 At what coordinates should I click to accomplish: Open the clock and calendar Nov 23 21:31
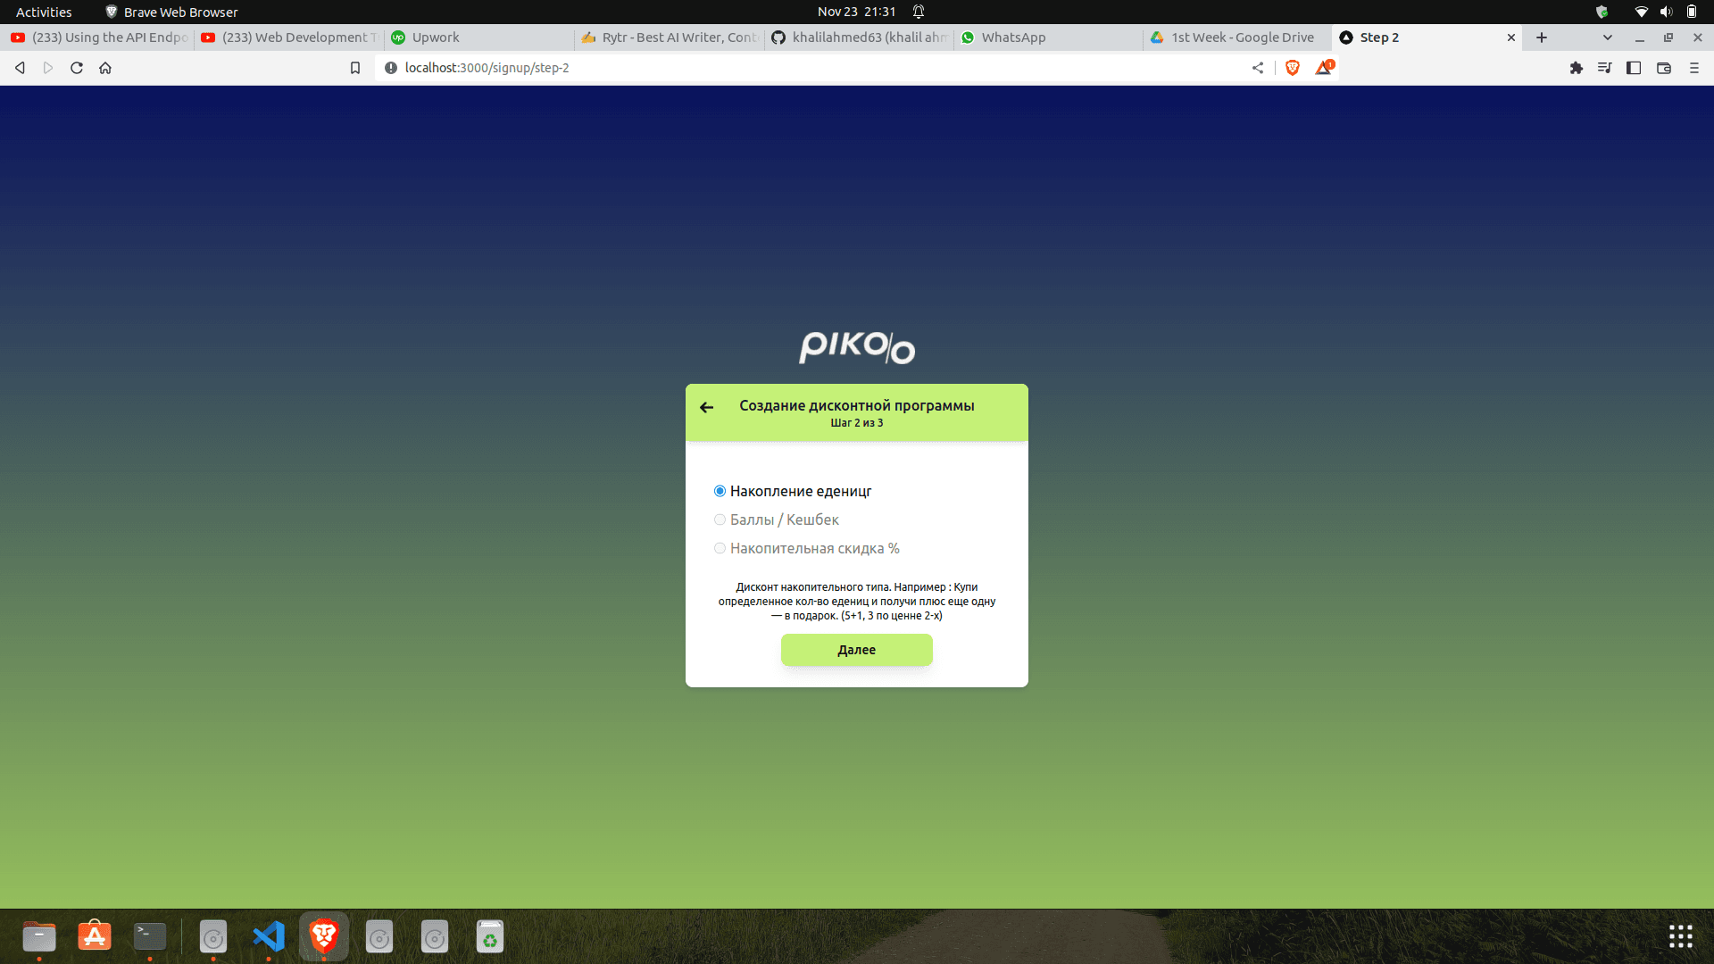(x=856, y=12)
